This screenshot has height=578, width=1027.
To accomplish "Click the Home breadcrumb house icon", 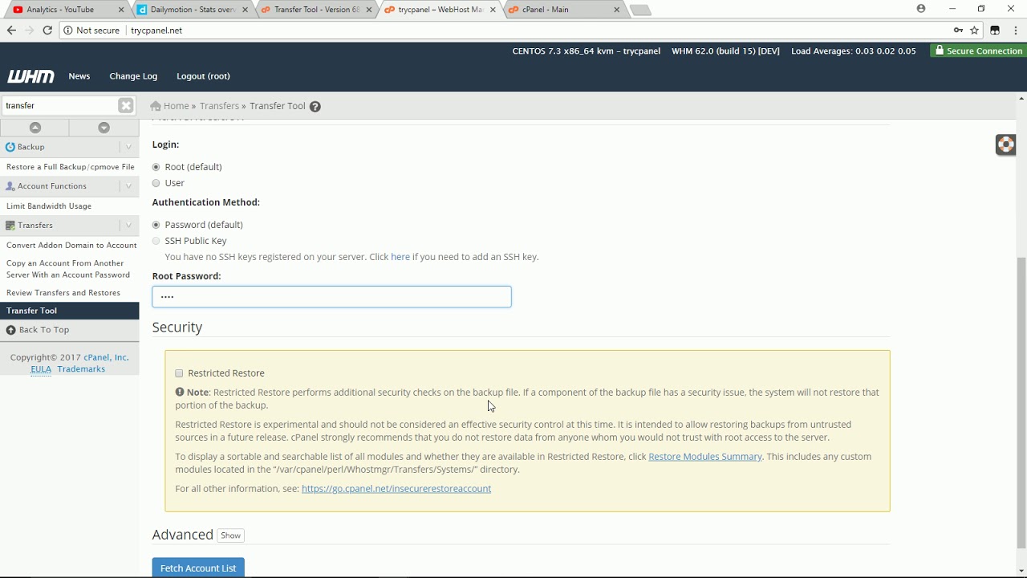I will point(156,106).
